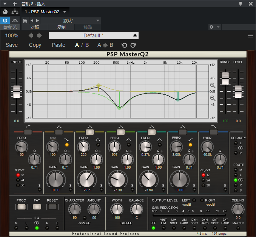Click the INPUT fader handle
The height and width of the screenshot is (237, 256).
coord(17,92)
